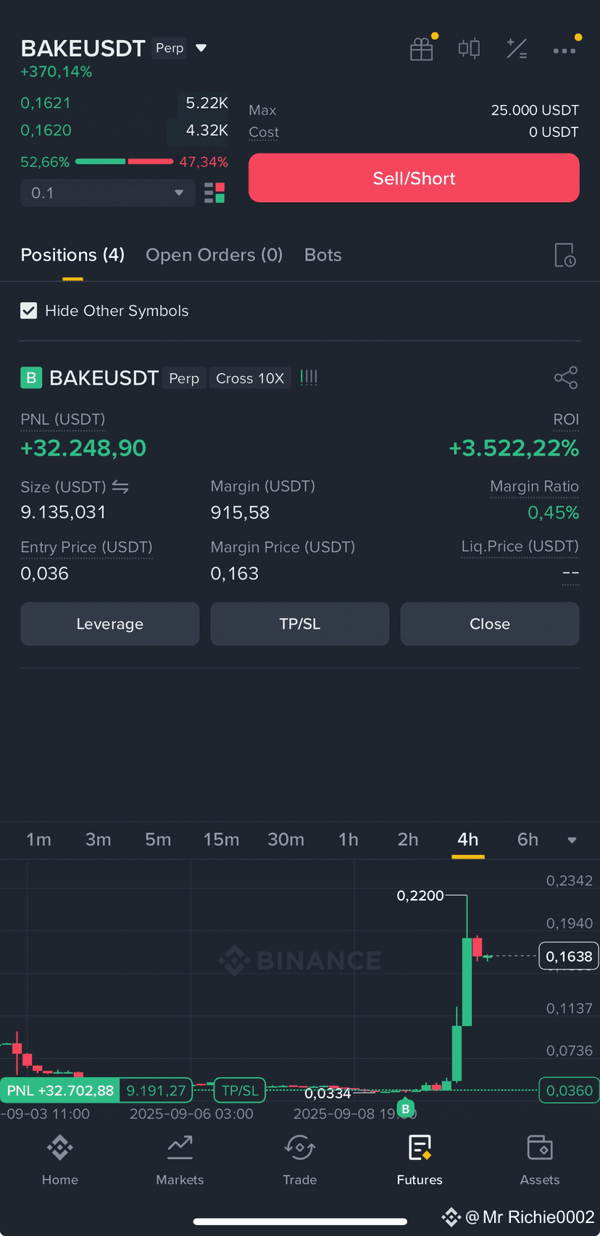This screenshot has width=600, height=1236.
Task: Tap the 0,1620 bid price
Action: (x=46, y=130)
